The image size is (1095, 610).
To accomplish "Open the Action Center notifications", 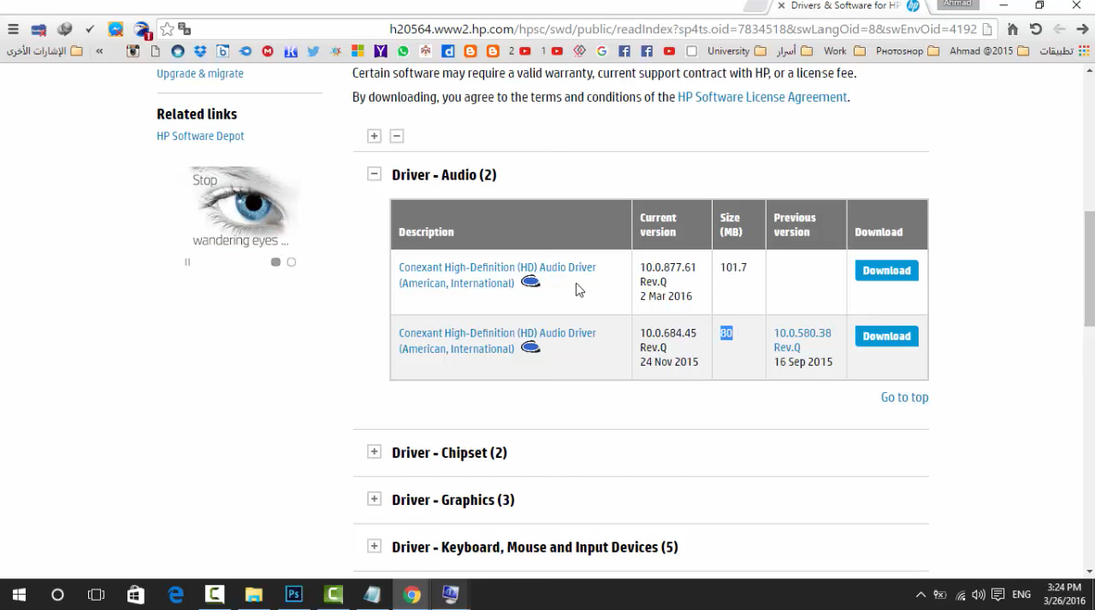I will [x=997, y=595].
